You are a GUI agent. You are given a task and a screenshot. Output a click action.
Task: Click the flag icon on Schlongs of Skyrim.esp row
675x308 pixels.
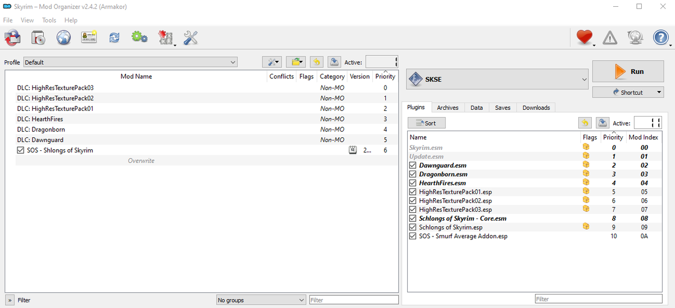pos(586,227)
